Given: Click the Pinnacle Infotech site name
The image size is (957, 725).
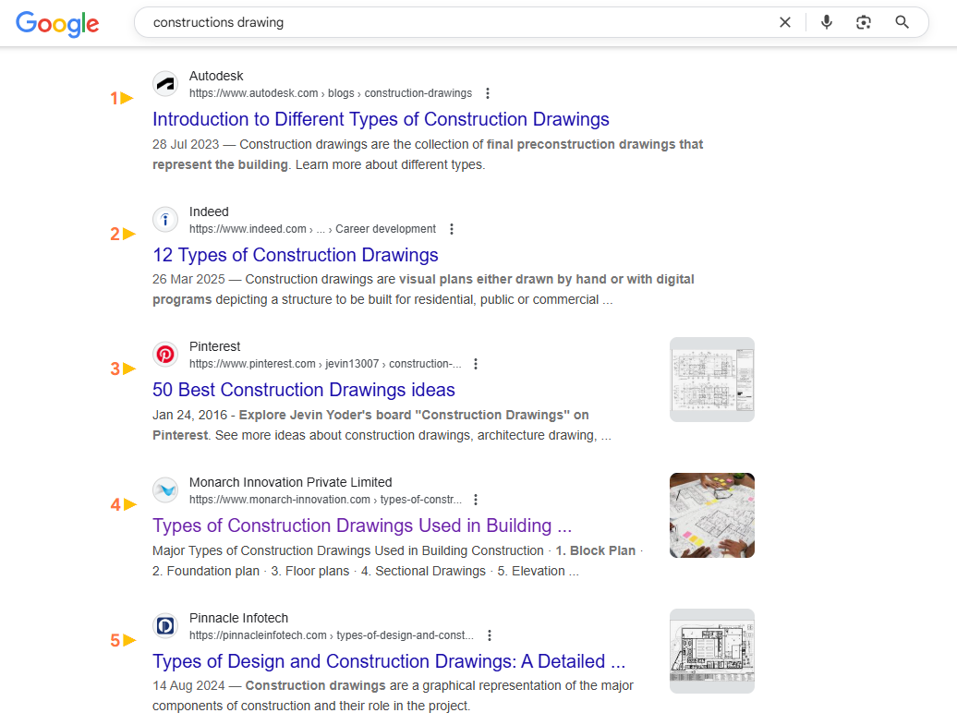Looking at the screenshot, I should 238,618.
